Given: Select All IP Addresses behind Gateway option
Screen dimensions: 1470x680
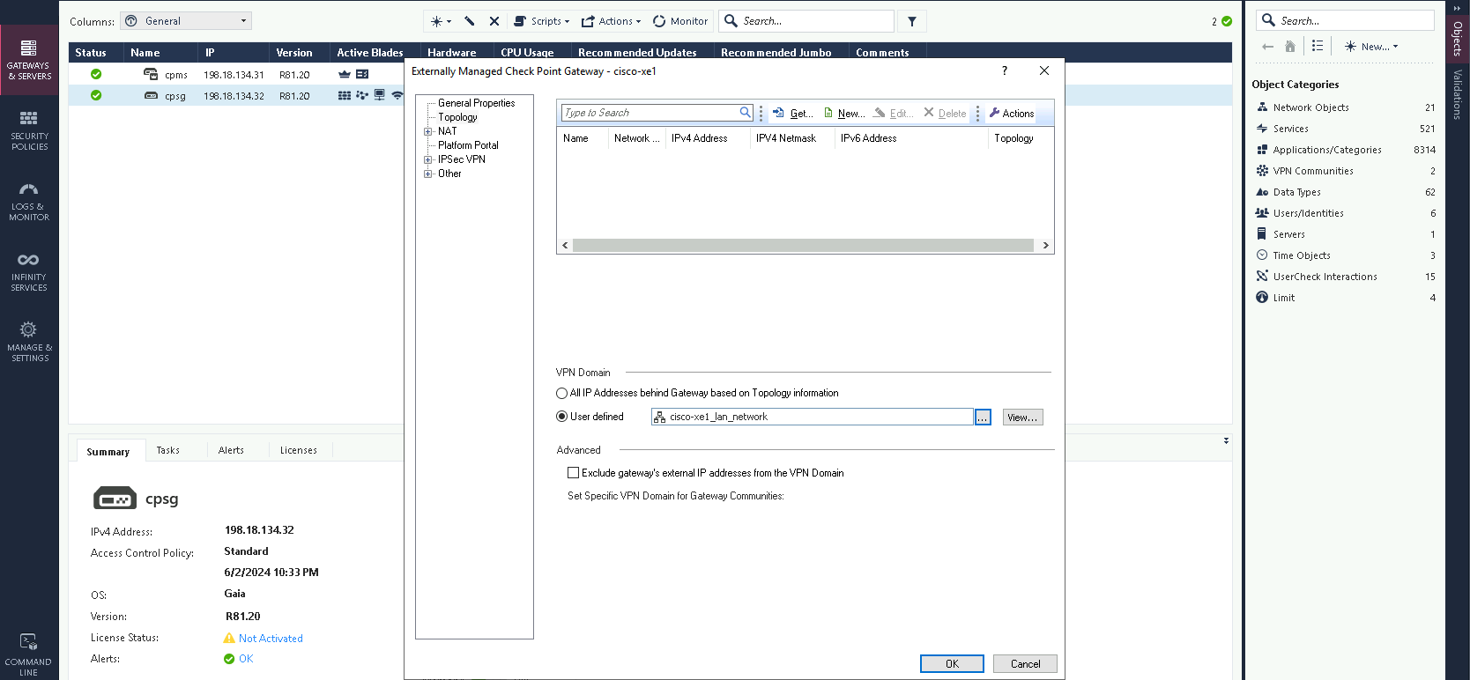Looking at the screenshot, I should pos(562,394).
